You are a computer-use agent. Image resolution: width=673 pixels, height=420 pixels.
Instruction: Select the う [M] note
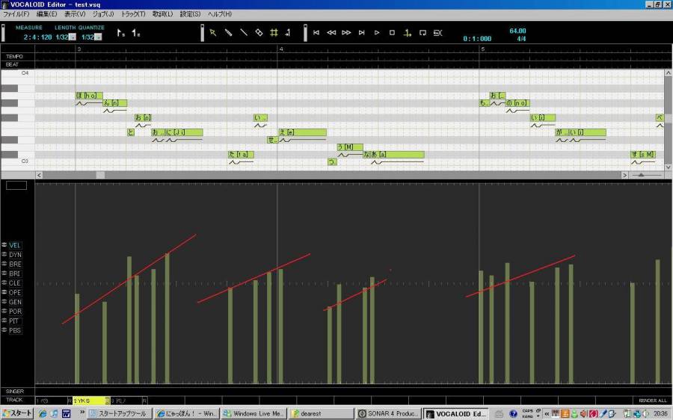click(350, 147)
